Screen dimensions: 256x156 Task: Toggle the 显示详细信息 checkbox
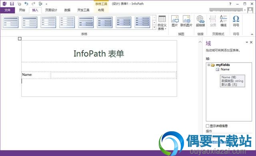pyautogui.click(x=208, y=126)
